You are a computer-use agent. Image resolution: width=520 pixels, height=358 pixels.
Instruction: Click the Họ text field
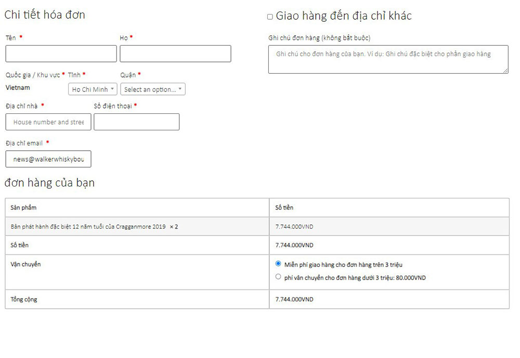point(175,54)
